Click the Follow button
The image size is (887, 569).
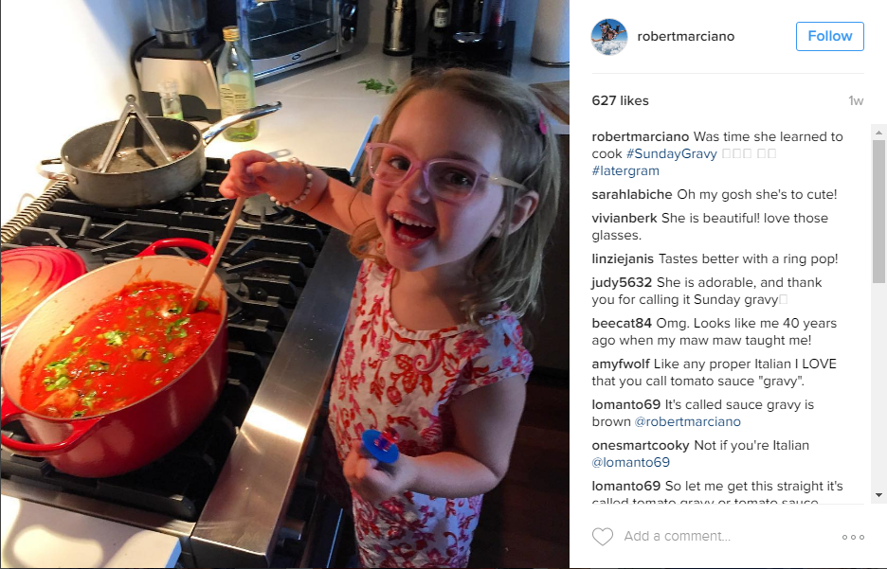tap(830, 36)
